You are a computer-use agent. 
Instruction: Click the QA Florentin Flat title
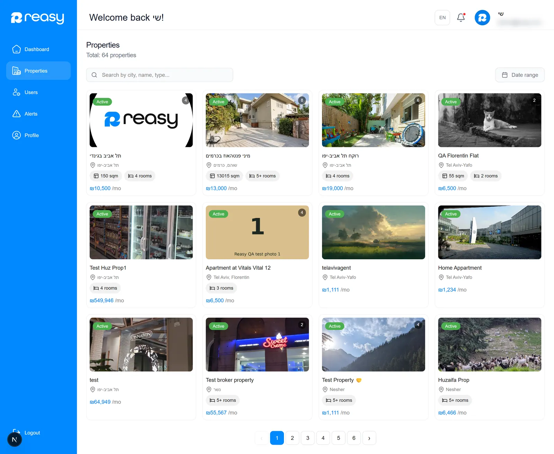pos(458,156)
